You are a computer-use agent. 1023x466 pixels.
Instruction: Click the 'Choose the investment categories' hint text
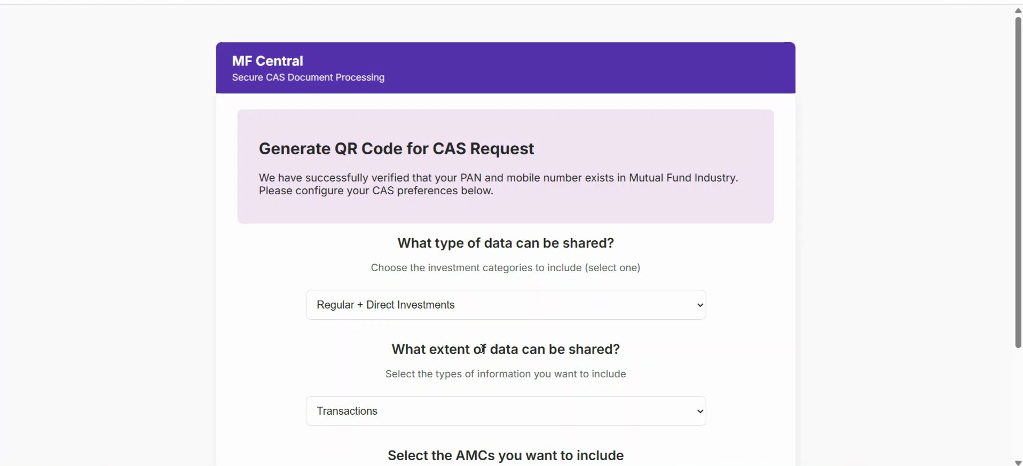506,267
